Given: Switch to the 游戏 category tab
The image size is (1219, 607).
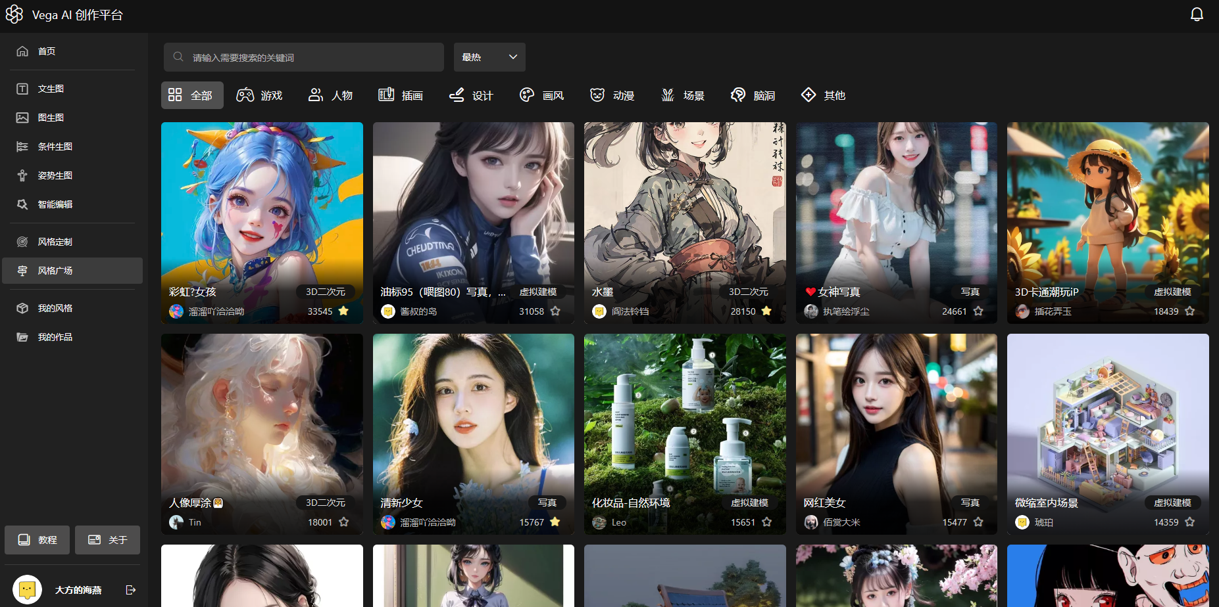Looking at the screenshot, I should (260, 95).
